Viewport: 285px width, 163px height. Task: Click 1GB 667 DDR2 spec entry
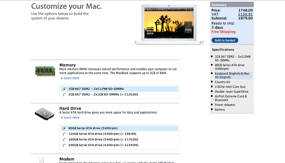click(x=233, y=59)
